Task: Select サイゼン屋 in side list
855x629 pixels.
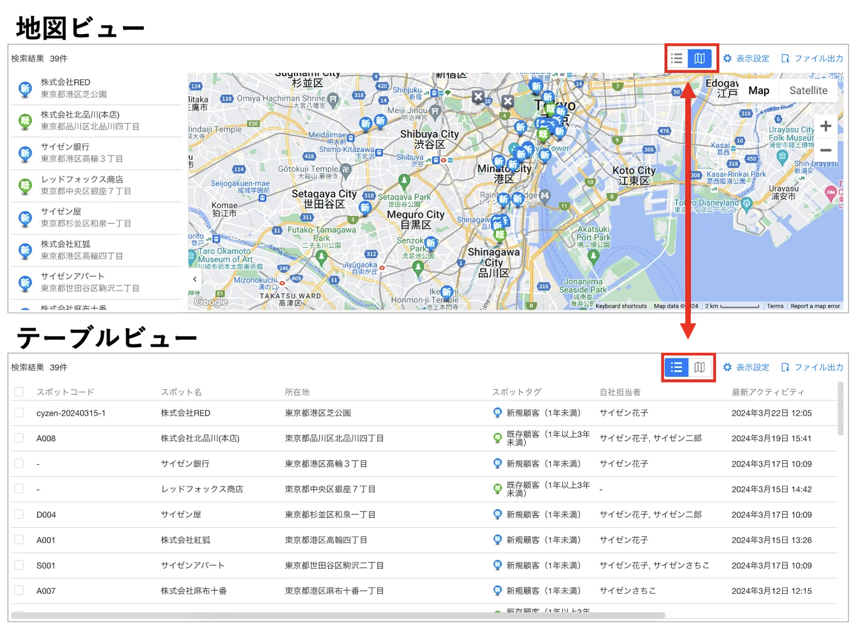Action: point(96,217)
